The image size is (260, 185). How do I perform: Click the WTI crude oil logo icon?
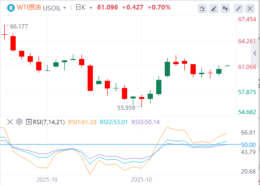(11, 8)
